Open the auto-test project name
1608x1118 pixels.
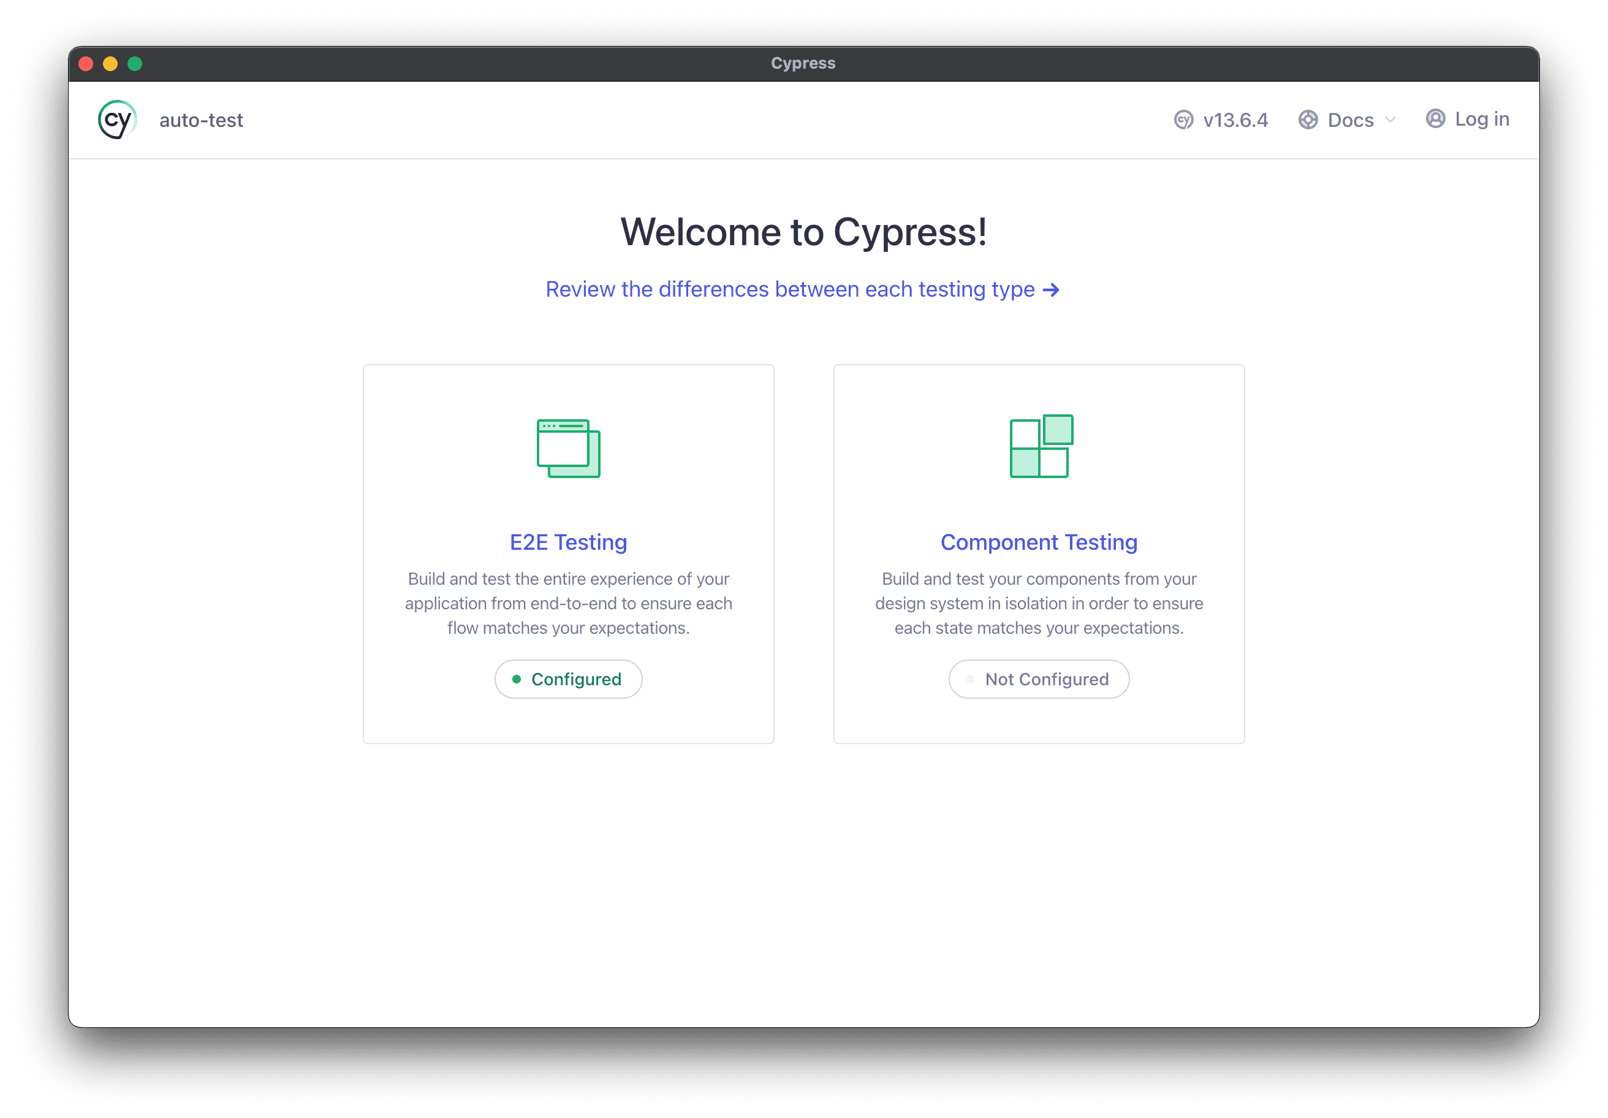click(x=201, y=120)
